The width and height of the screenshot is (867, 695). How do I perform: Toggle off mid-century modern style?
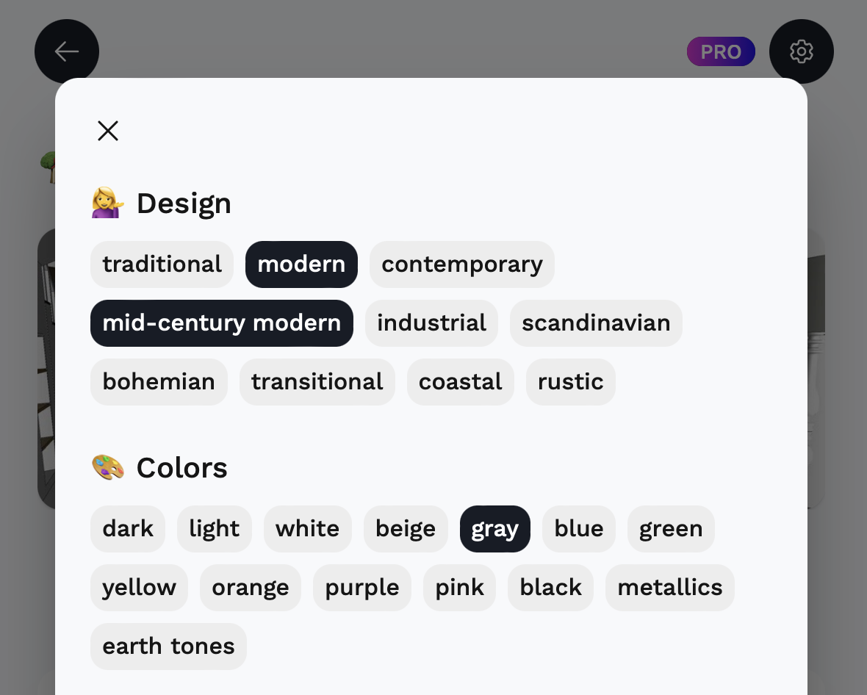tap(222, 323)
